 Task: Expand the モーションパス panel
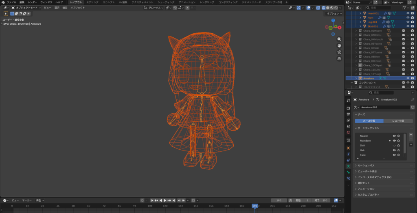tap(366, 166)
